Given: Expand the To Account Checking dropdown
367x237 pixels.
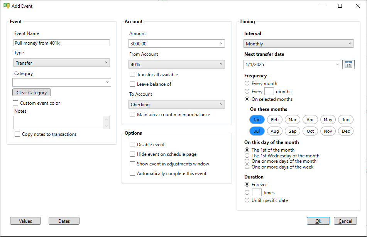Looking at the screenshot, I should tap(177, 104).
